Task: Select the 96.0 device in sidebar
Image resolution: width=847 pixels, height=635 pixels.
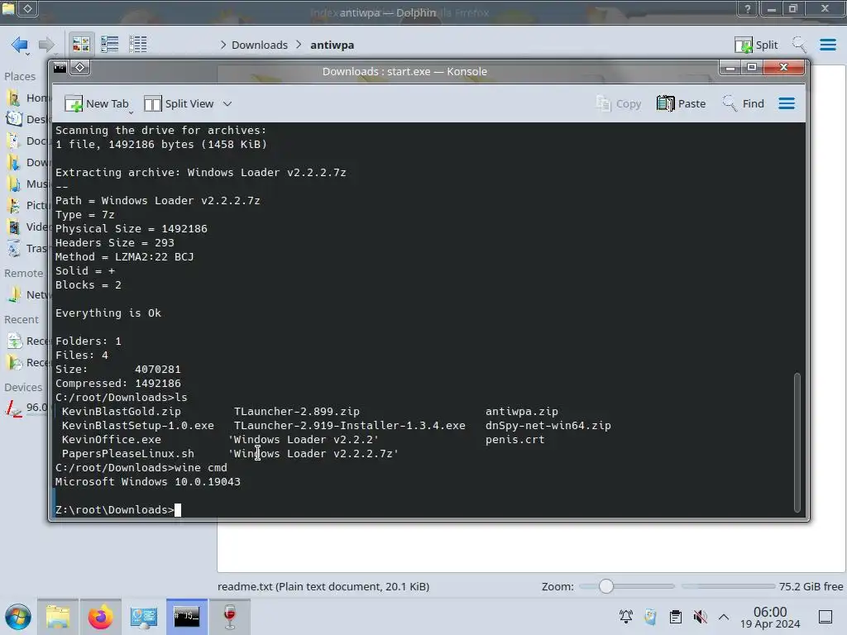Action: coord(26,408)
